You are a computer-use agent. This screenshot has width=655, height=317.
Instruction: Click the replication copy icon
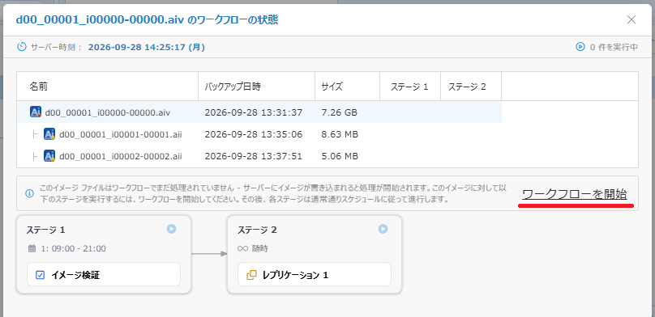[x=251, y=275]
